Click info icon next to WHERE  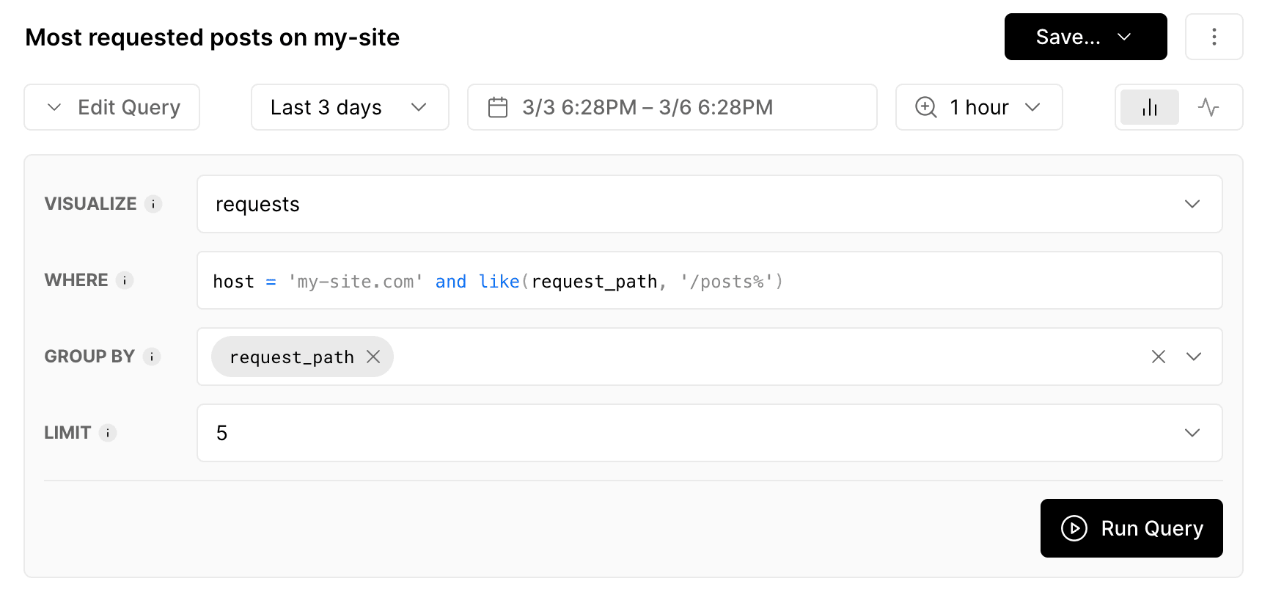click(x=125, y=280)
